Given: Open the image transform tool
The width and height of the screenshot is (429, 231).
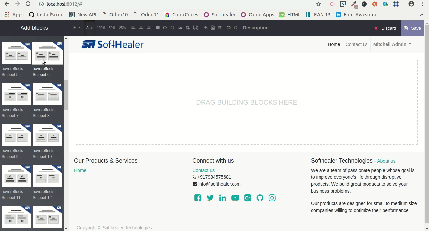Looking at the screenshot, I should [x=196, y=28].
